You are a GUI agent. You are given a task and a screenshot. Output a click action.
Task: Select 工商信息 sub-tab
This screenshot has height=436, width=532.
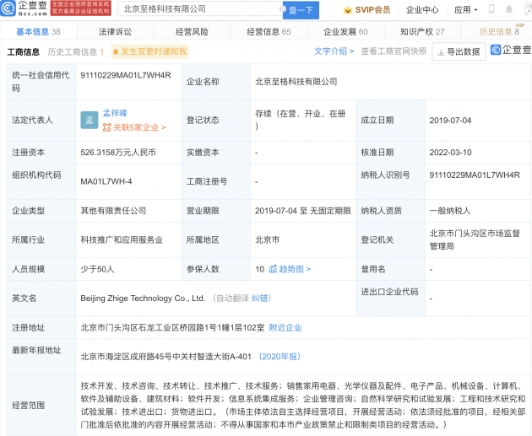(24, 51)
